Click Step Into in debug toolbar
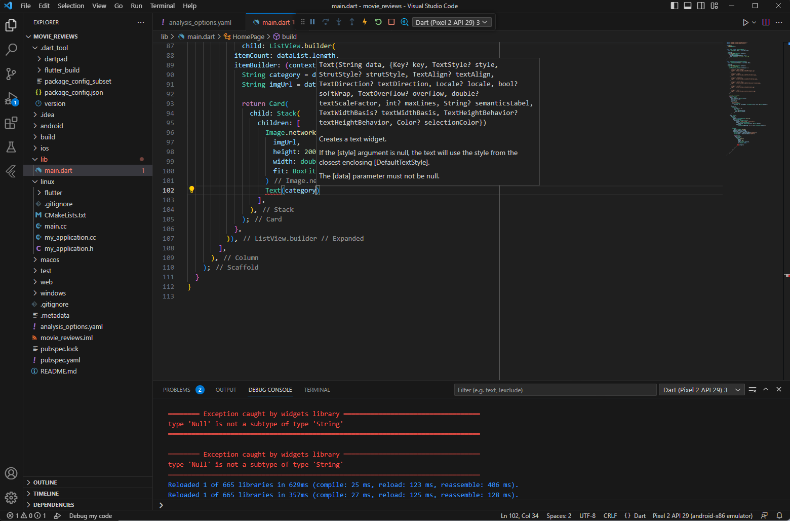The width and height of the screenshot is (790, 521). pos(339,22)
